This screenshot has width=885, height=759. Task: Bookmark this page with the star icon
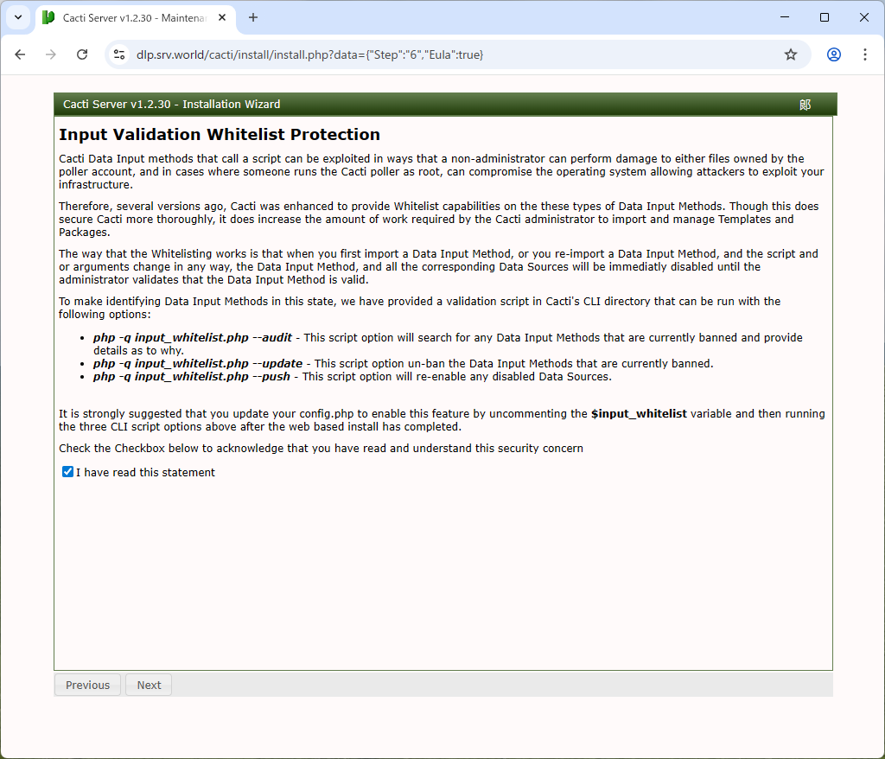coord(790,54)
